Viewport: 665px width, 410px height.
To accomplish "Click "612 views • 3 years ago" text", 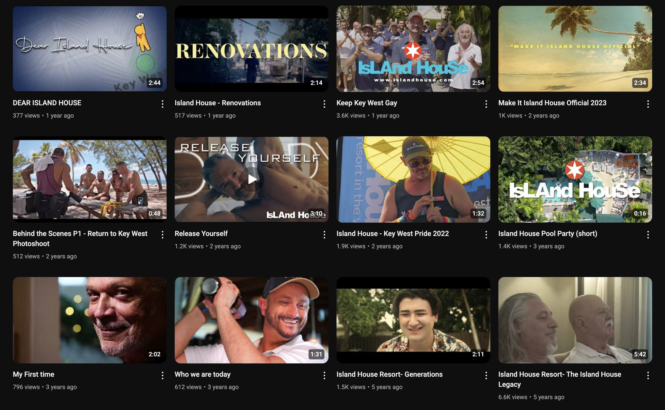I will (207, 387).
